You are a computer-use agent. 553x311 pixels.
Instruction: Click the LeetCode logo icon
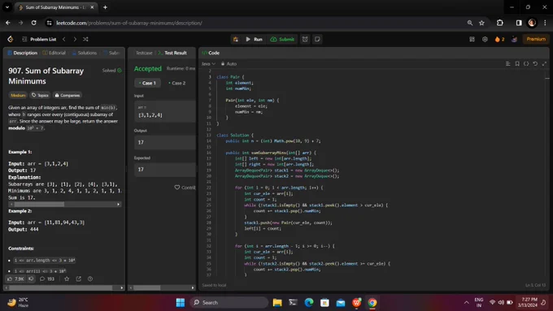pyautogui.click(x=11, y=39)
